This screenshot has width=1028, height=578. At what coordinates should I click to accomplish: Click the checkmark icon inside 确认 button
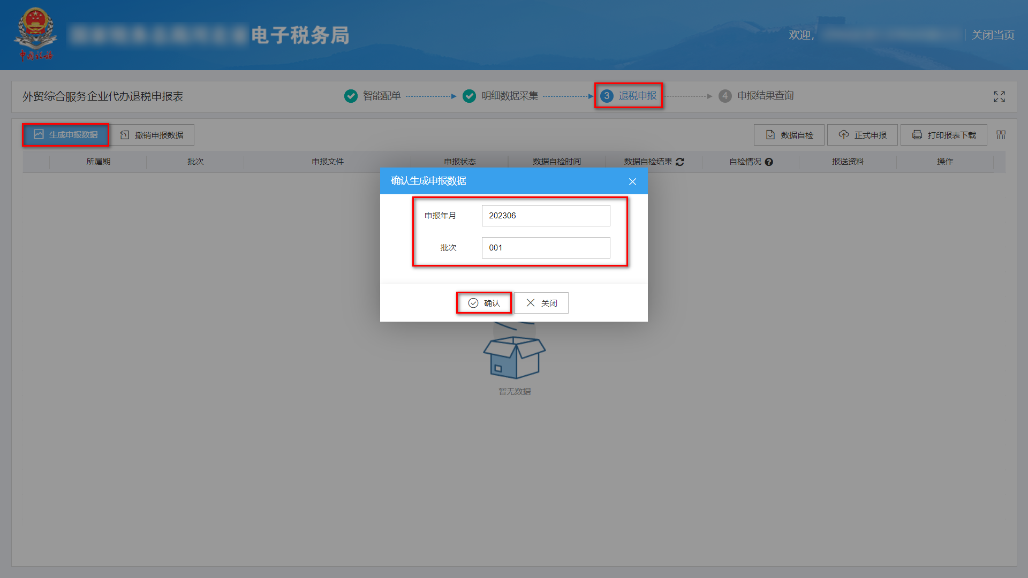point(473,303)
